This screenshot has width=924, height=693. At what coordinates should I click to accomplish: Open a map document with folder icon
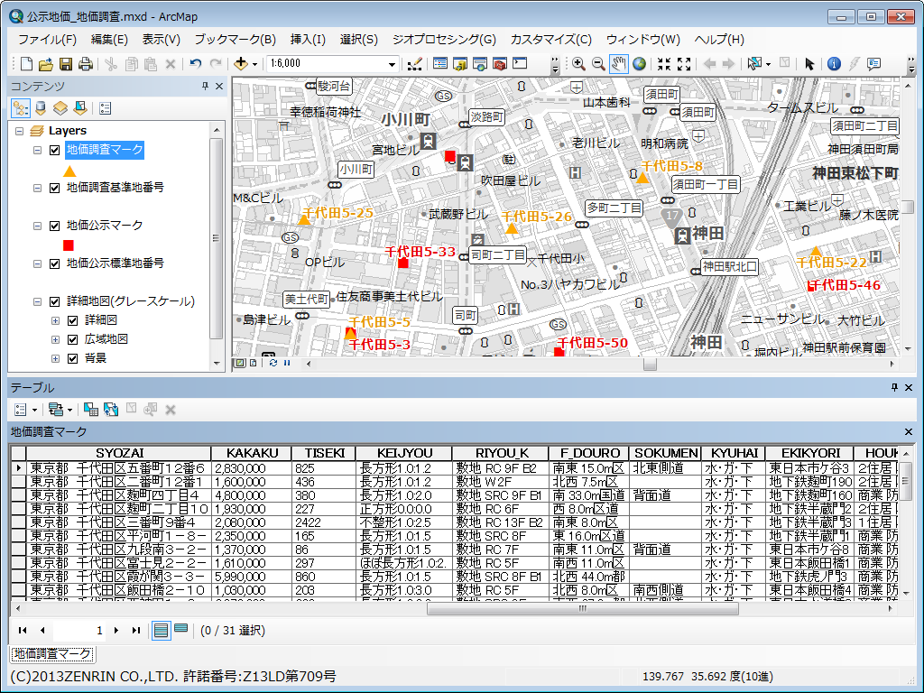pyautogui.click(x=46, y=64)
